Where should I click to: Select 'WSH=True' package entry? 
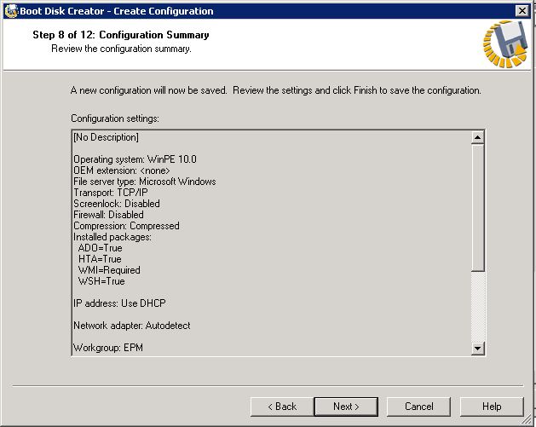pyautogui.click(x=101, y=281)
